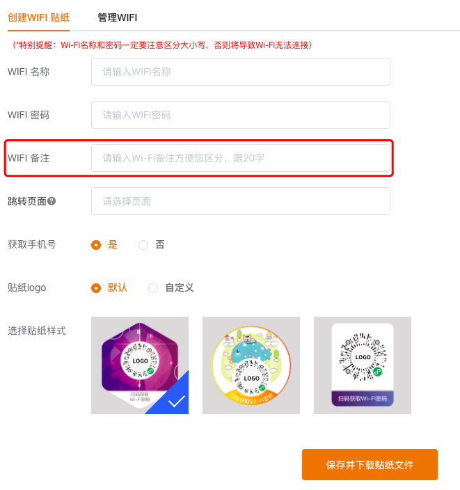Click the 贴纸logo label
Image resolution: width=460 pixels, height=490 pixels.
coord(26,287)
